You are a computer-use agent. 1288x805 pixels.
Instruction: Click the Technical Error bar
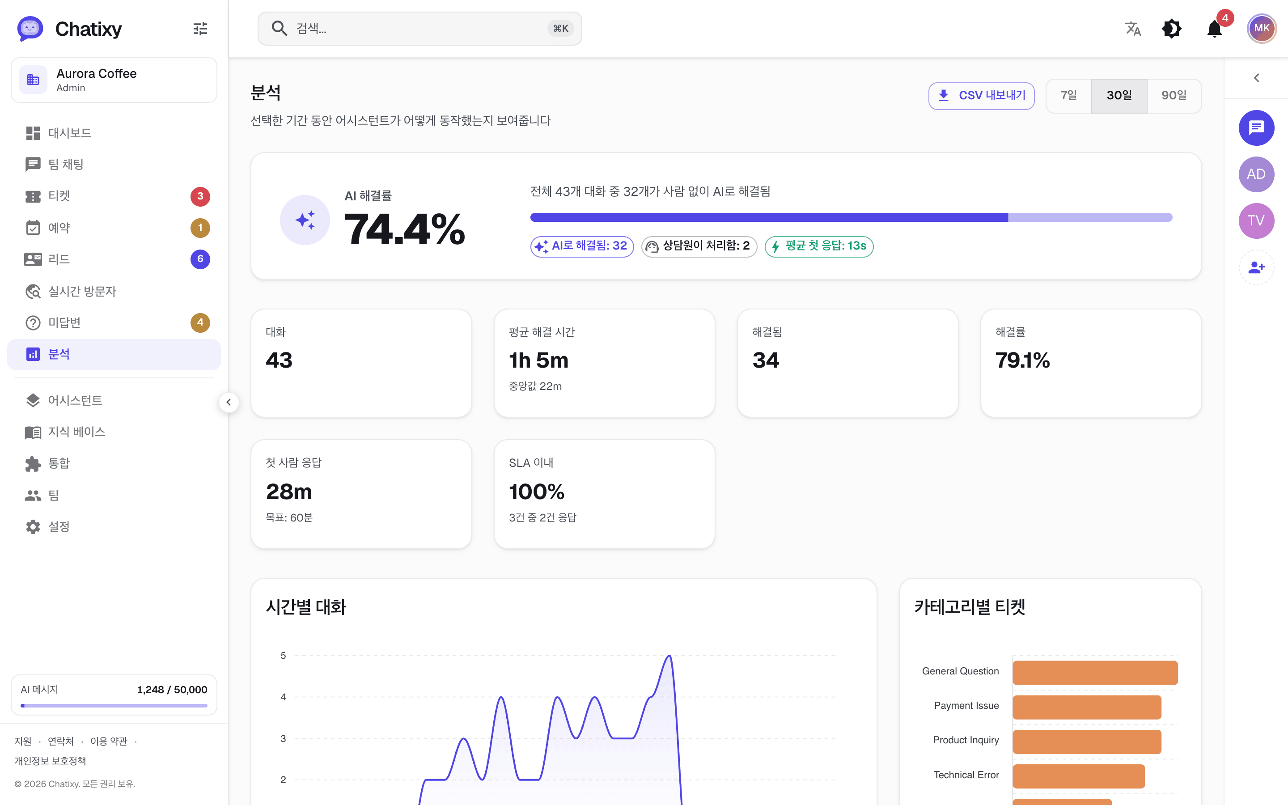pos(1078,776)
